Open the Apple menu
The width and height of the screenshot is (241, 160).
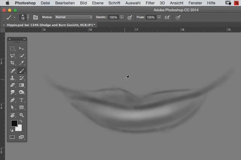point(7,3)
